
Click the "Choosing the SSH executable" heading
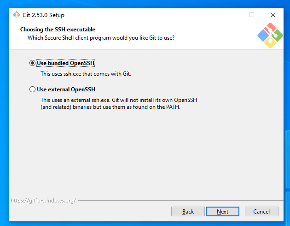[58, 30]
